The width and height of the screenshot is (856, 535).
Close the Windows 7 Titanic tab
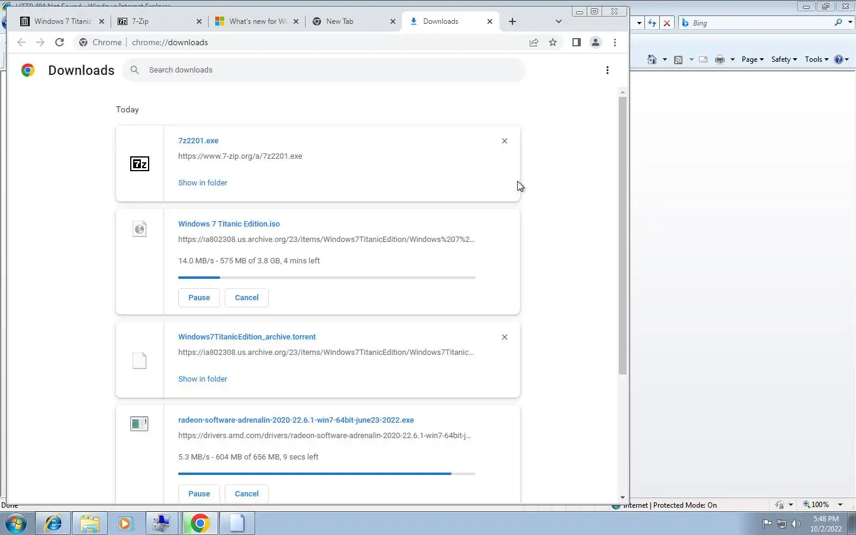tap(102, 21)
